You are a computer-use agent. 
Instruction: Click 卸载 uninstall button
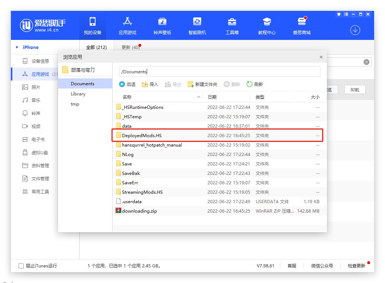coord(355,90)
